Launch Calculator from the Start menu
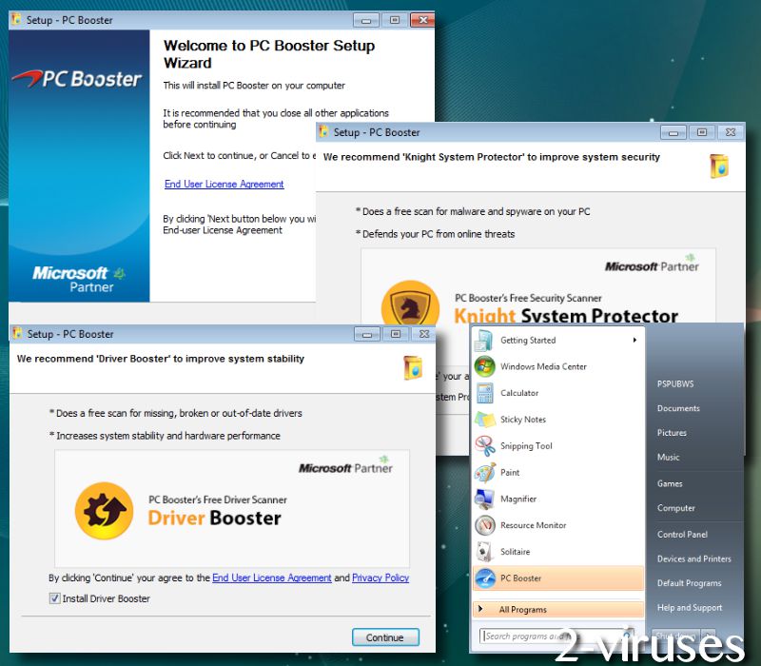This screenshot has height=666, width=761. (x=557, y=393)
